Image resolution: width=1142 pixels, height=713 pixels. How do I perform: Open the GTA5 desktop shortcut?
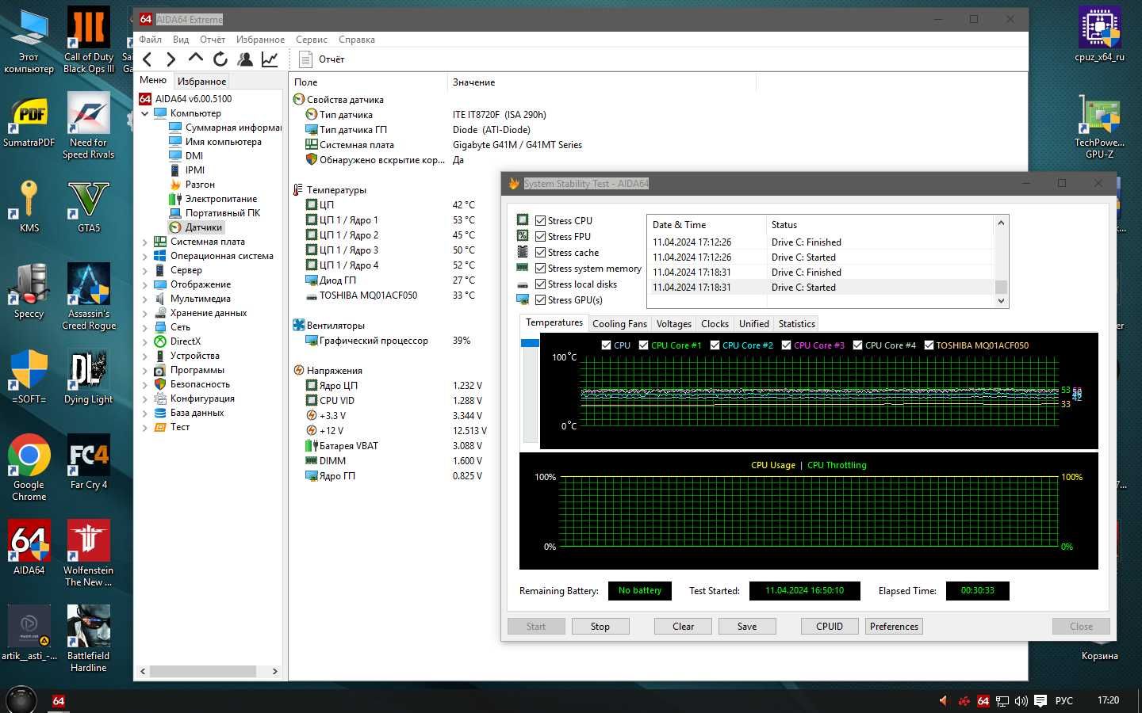(x=89, y=205)
